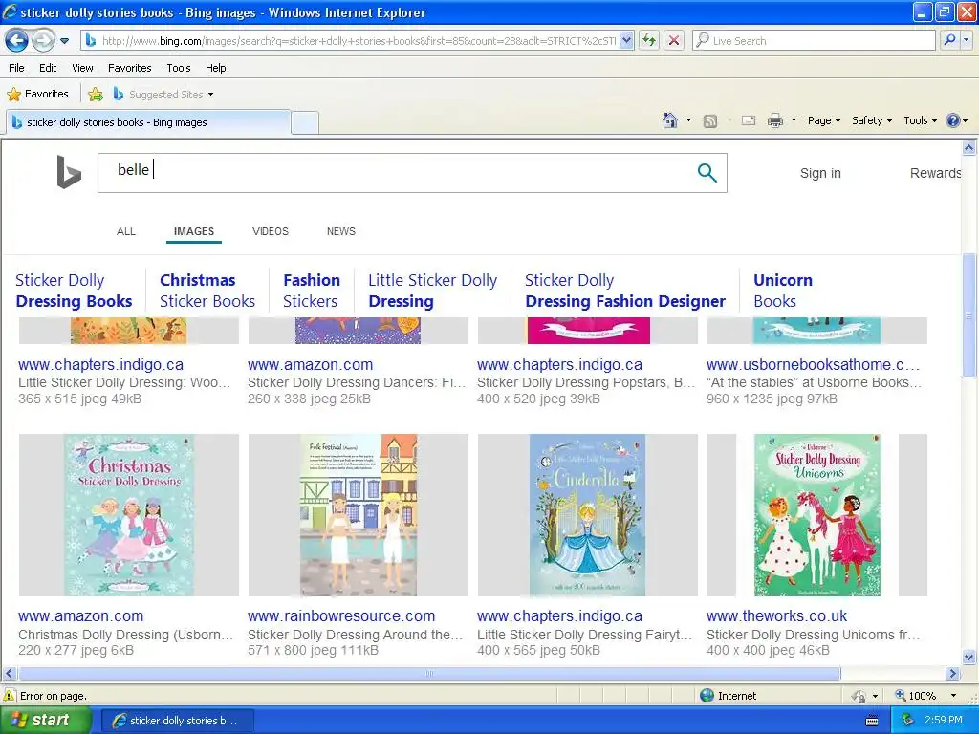Open the Page command menu
979x734 pixels.
pos(824,120)
